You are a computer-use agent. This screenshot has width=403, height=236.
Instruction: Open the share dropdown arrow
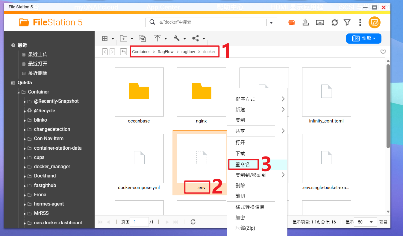[204, 39]
